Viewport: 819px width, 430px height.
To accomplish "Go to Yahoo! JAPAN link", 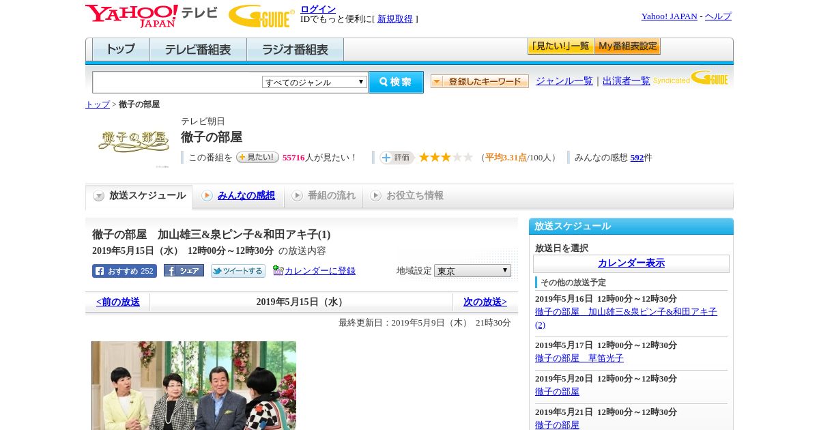I will [x=669, y=16].
